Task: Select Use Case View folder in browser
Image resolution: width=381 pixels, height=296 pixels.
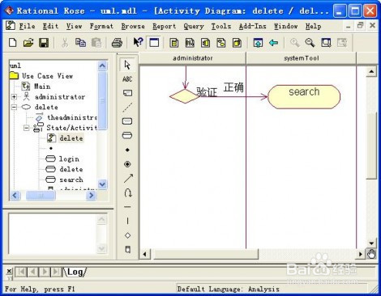Action: pyautogui.click(x=47, y=76)
